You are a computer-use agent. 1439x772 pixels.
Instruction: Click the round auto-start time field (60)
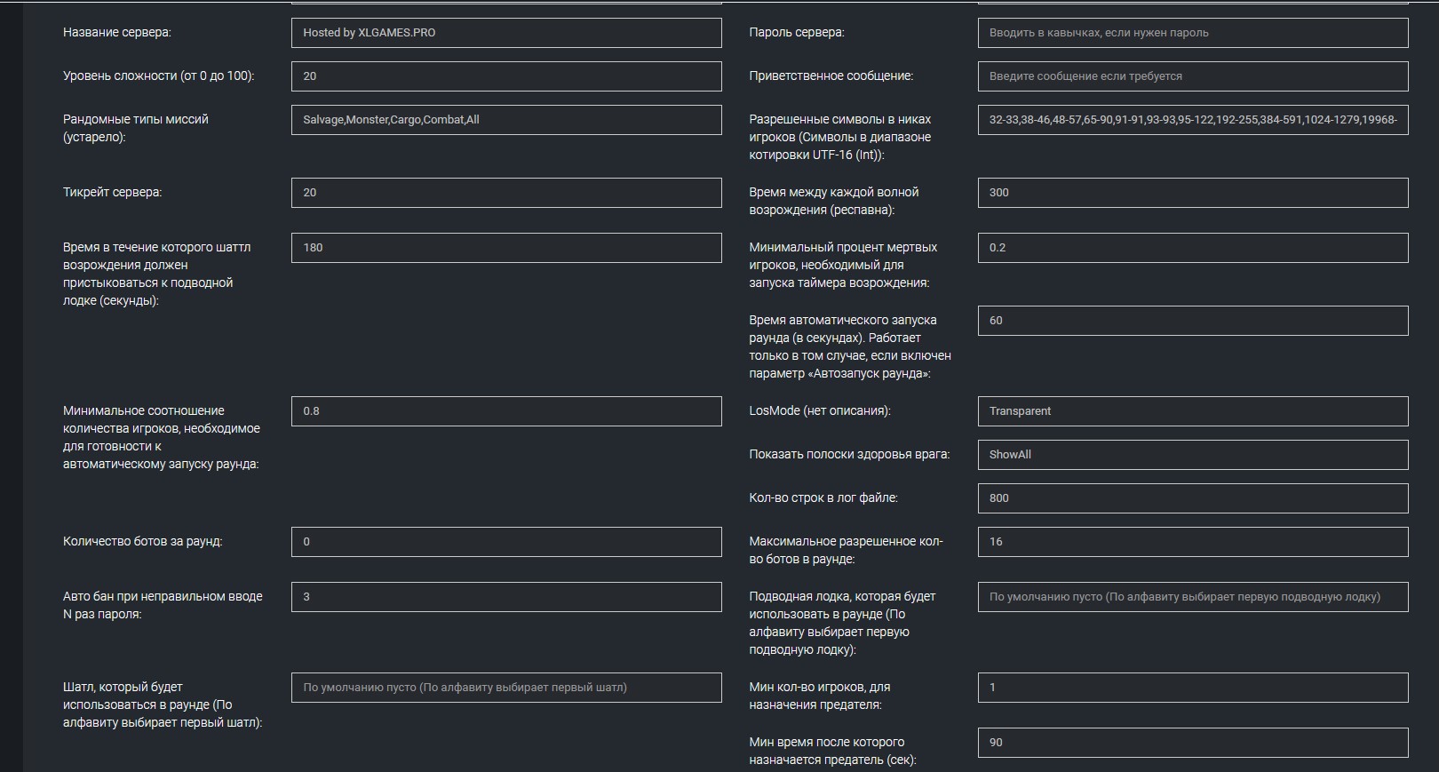[x=1192, y=321]
